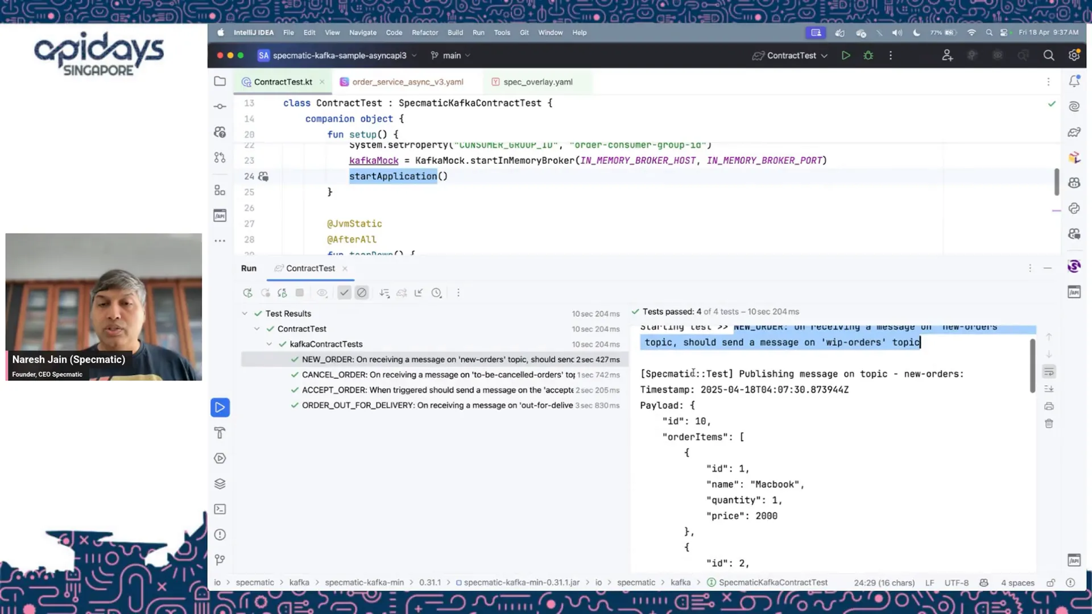The height and width of the screenshot is (614, 1092).
Task: Run ContractTest with the green play button
Action: 846,56
